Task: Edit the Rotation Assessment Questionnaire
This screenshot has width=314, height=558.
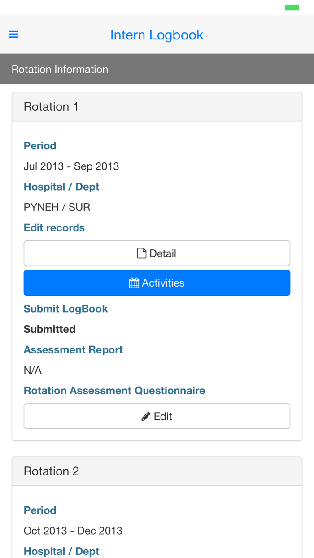Action: point(157,415)
